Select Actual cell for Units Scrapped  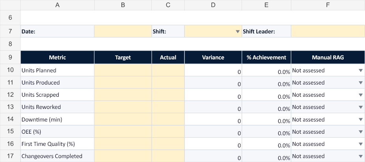click(168, 95)
